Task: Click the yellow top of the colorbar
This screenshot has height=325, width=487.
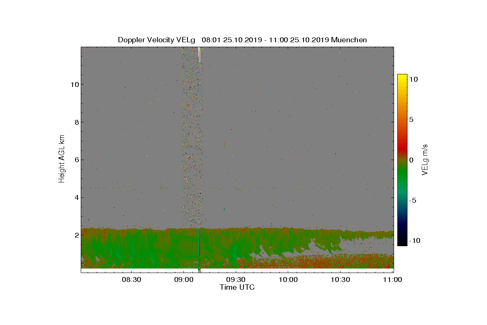Action: (x=402, y=78)
